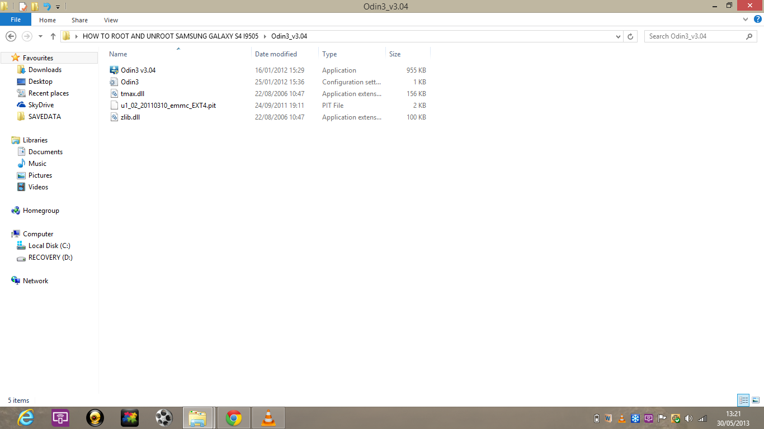
Task: Open the Customize Quick Access Toolbar dropdown
Action: pyautogui.click(x=58, y=7)
